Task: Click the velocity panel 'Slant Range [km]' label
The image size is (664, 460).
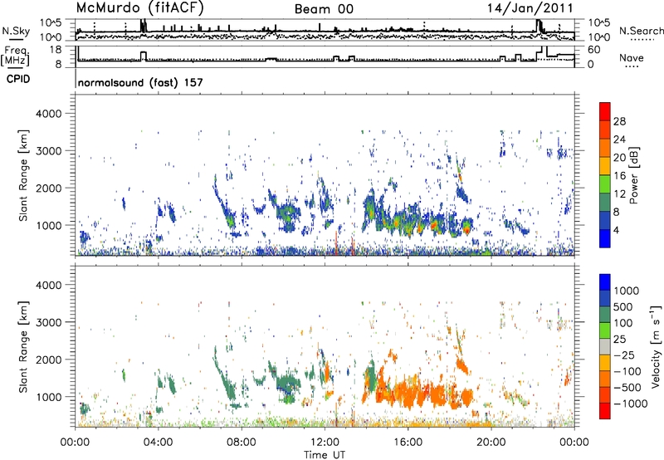Action: pyautogui.click(x=23, y=346)
